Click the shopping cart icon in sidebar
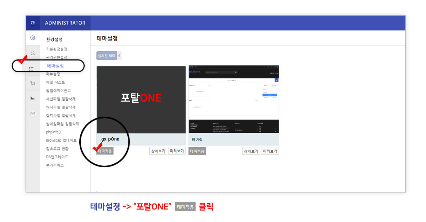 pos(33,83)
